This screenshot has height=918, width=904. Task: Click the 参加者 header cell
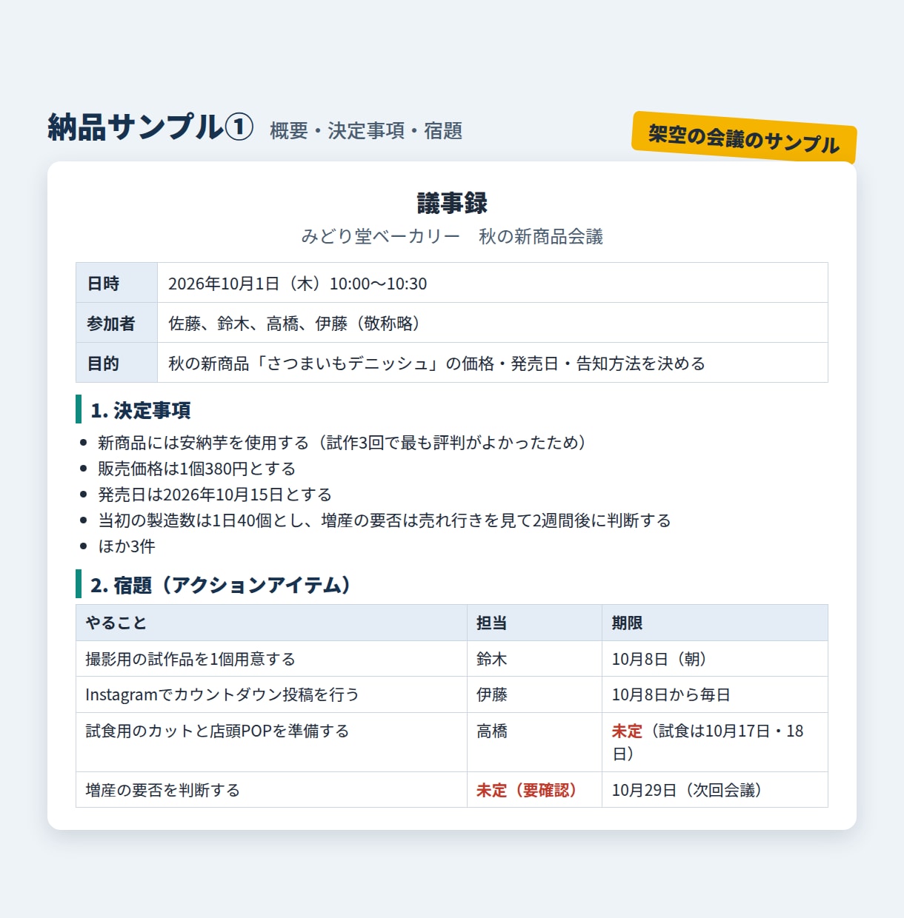(117, 323)
